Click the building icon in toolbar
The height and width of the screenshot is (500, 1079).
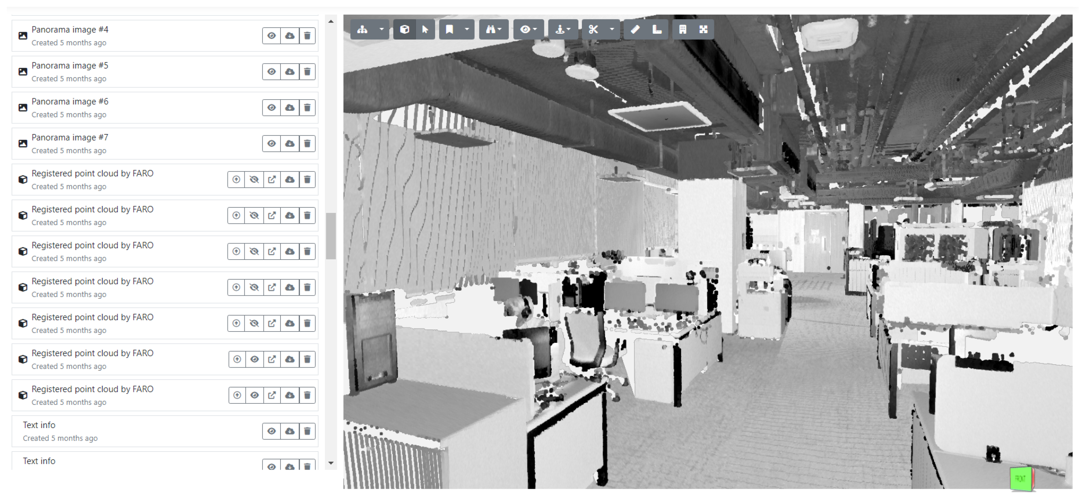tap(682, 29)
